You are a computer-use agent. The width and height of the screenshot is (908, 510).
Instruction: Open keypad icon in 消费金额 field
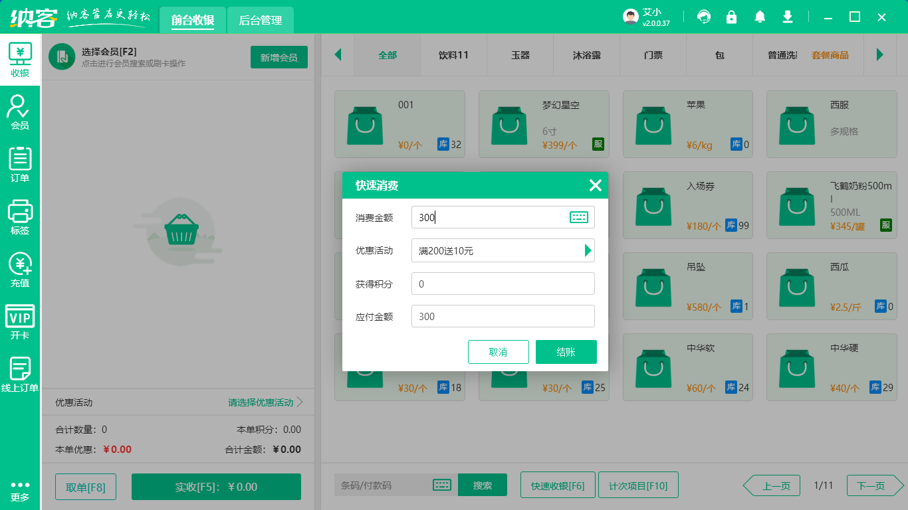[579, 217]
